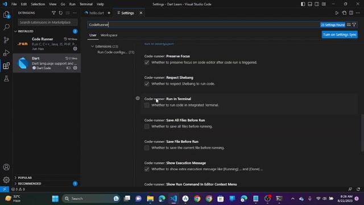Open the weather widget on taskbar
Image resolution: width=364 pixels, height=205 pixels.
(x=13, y=199)
